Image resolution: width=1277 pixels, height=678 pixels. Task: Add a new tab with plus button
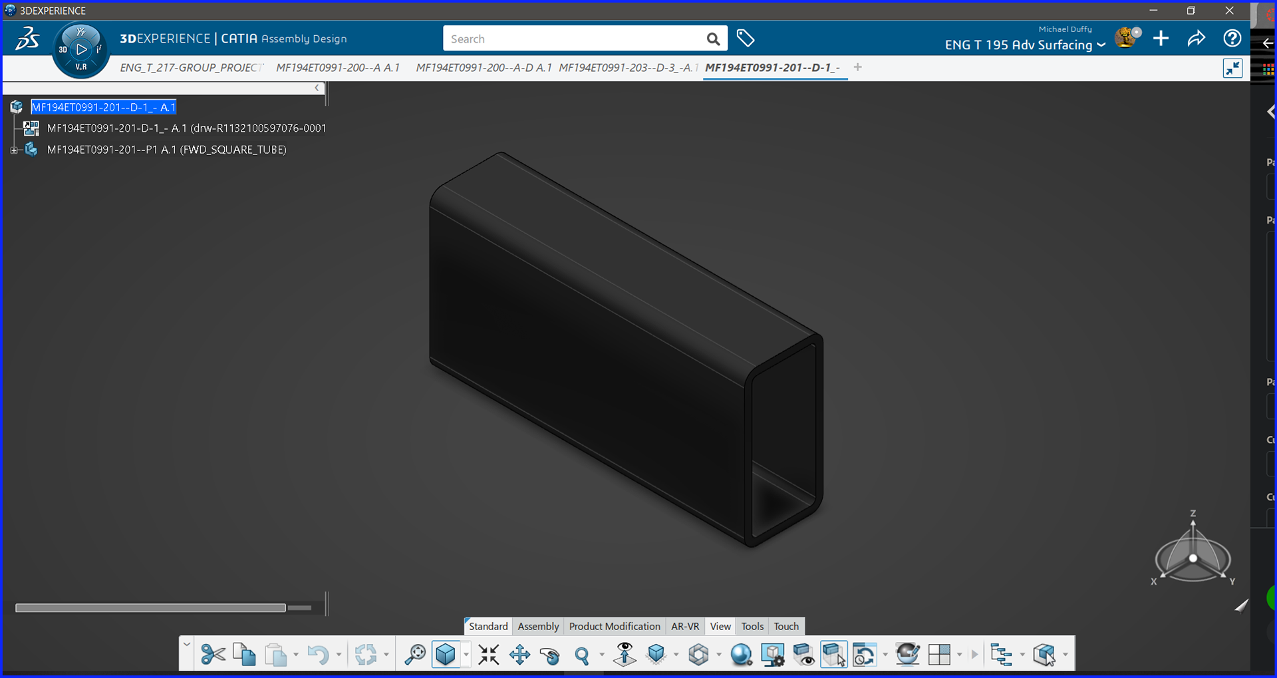pos(858,67)
